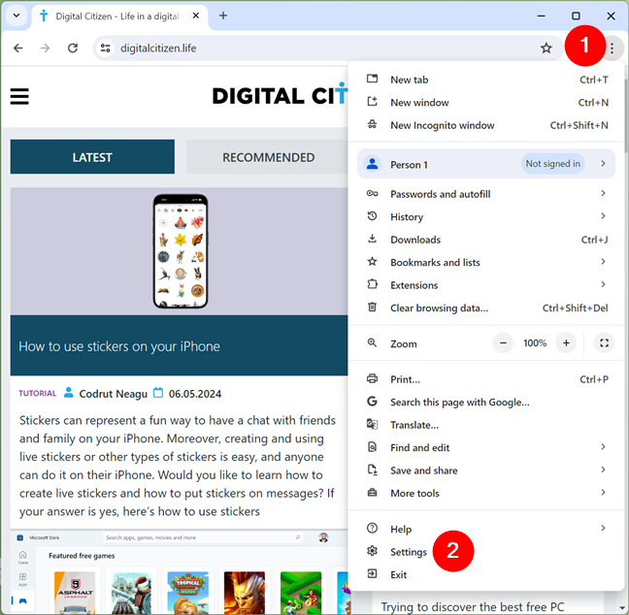Viewport: 629px width, 615px height.
Task: Expand the More tools submenu
Action: point(486,493)
